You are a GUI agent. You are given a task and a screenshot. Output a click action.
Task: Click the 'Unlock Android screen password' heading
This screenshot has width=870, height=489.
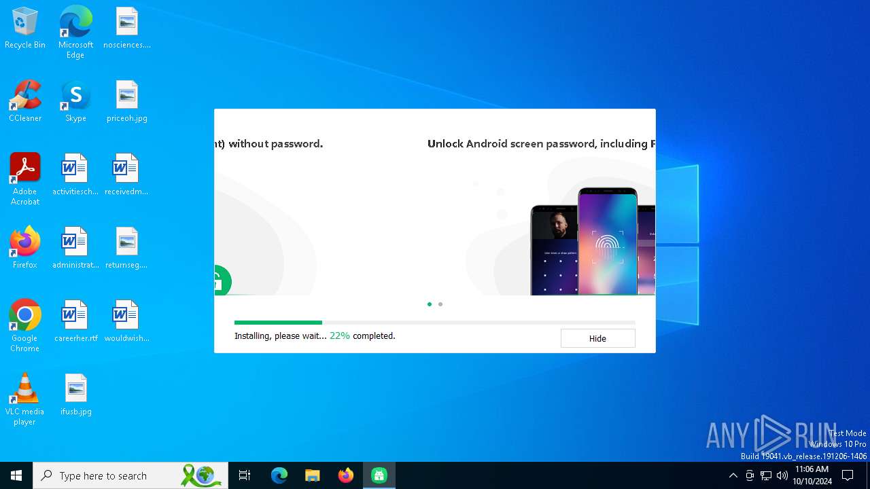541,144
